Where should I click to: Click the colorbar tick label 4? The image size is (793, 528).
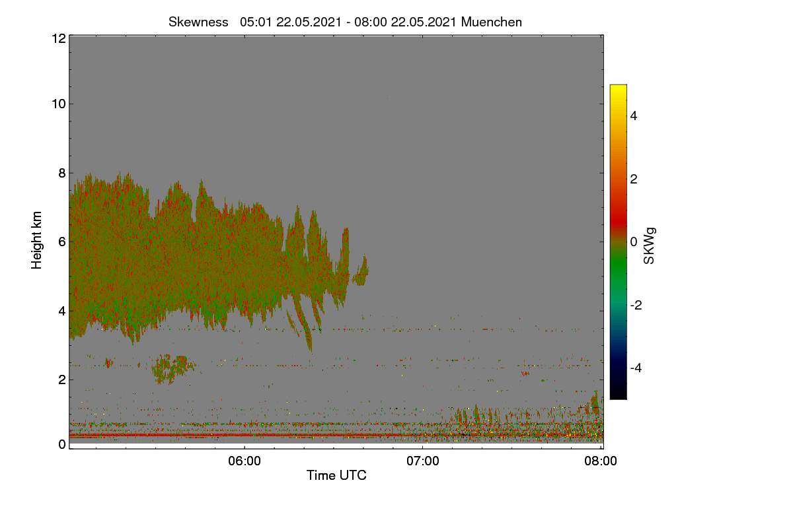tap(634, 115)
